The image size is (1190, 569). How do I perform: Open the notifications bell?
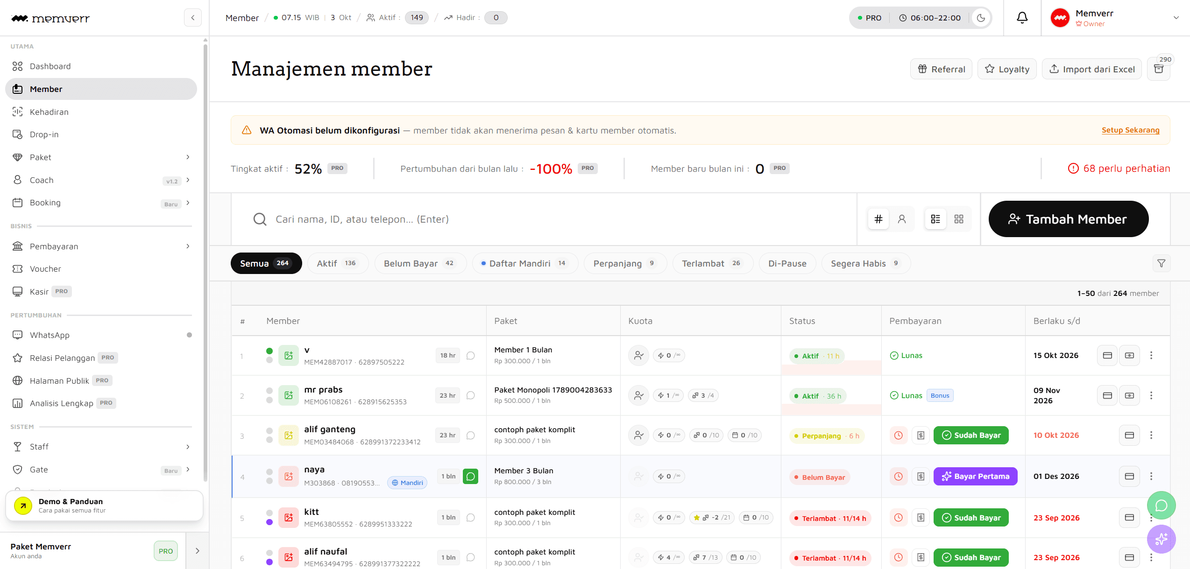pos(1022,18)
